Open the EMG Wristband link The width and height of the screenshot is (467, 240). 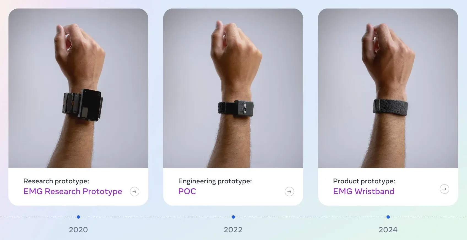(x=363, y=191)
